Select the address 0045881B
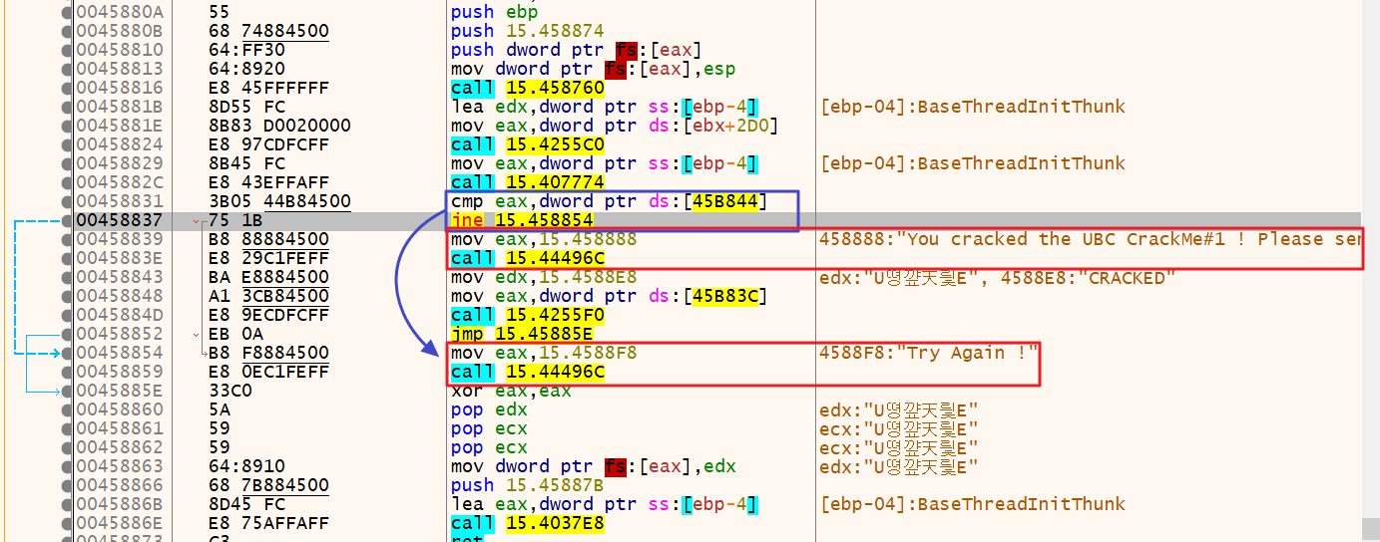The height and width of the screenshot is (542, 1380). click(x=120, y=107)
